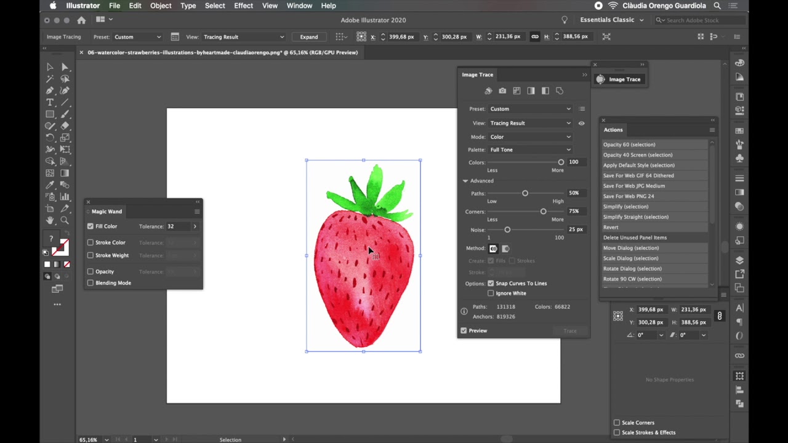Select the Selection tool arrow
Viewport: 788px width, 443px height.
tap(50, 67)
